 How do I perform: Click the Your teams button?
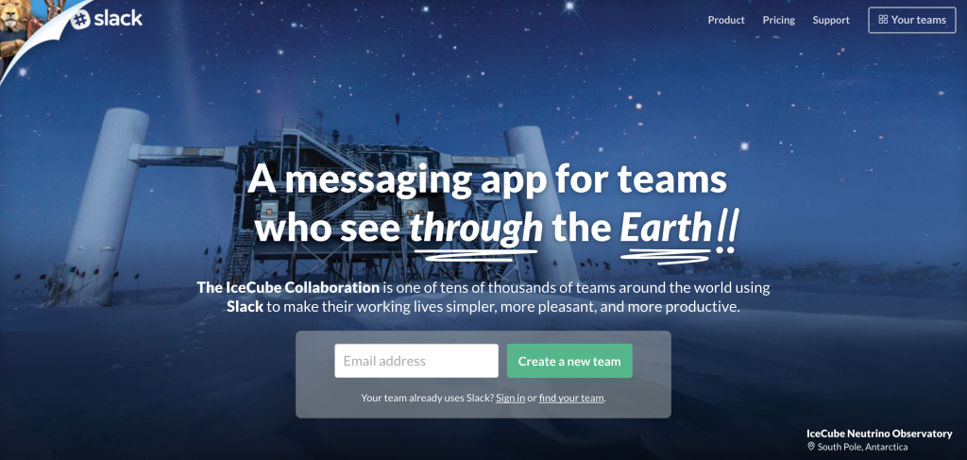tap(911, 20)
